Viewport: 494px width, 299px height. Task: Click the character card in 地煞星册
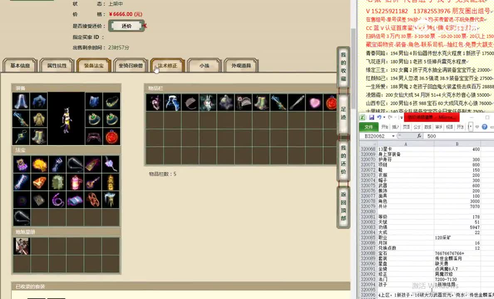[x=22, y=245]
